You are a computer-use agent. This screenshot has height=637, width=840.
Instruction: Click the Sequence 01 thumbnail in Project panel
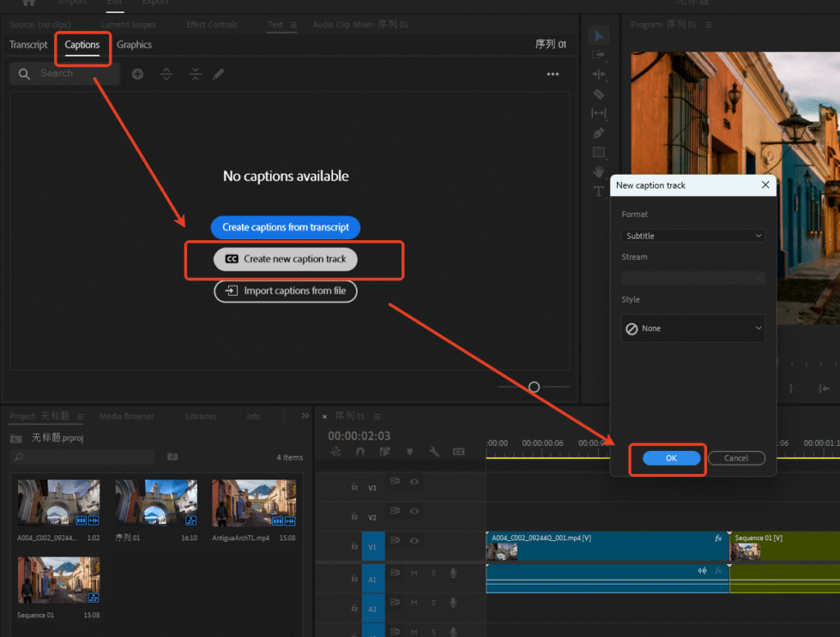[58, 579]
